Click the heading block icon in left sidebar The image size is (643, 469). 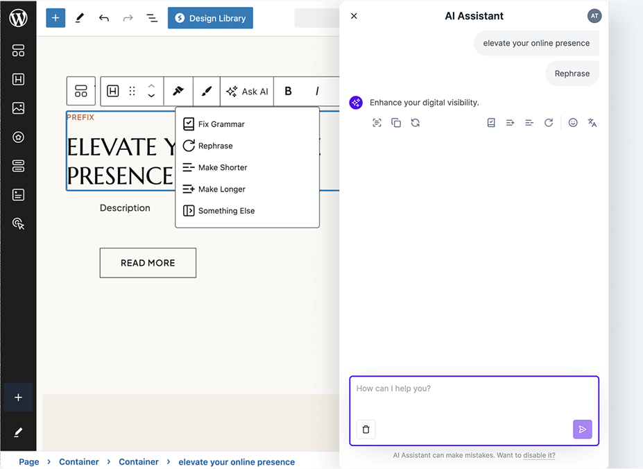tap(18, 79)
